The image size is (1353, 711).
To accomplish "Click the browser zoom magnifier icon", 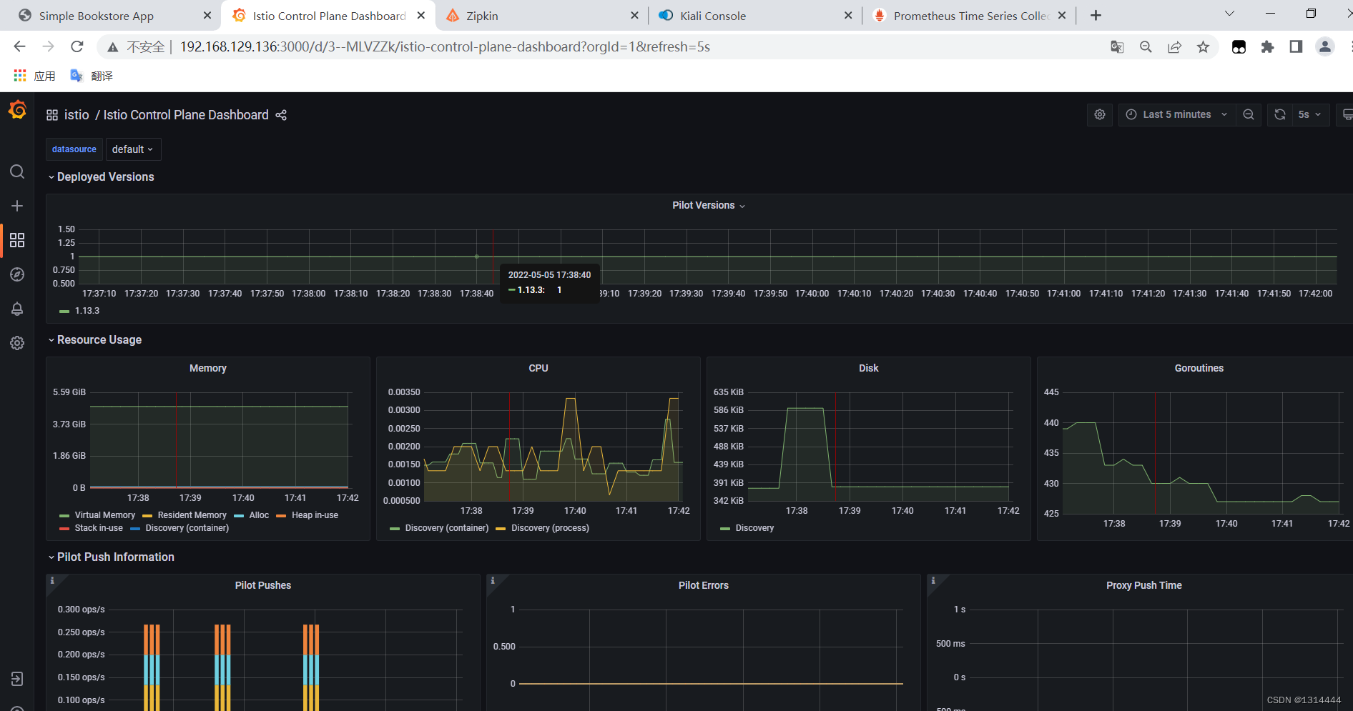I will coord(1146,46).
